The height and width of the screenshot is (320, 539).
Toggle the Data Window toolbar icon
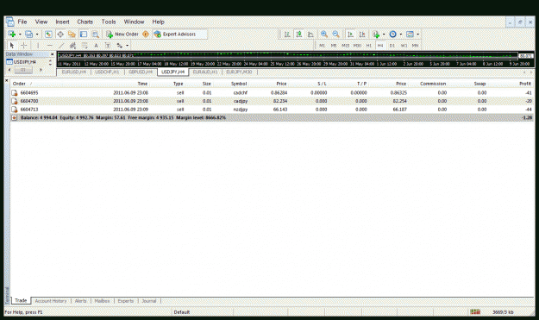pos(60,34)
